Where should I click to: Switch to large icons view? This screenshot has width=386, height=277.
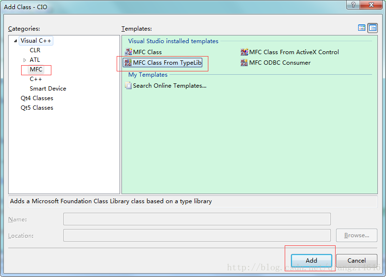tap(362, 28)
